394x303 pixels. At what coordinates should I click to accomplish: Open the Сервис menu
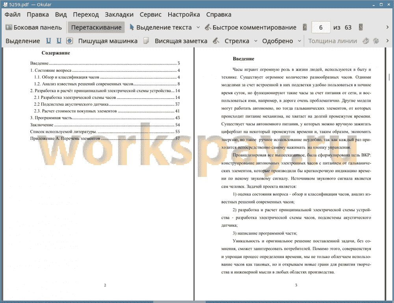[151, 15]
